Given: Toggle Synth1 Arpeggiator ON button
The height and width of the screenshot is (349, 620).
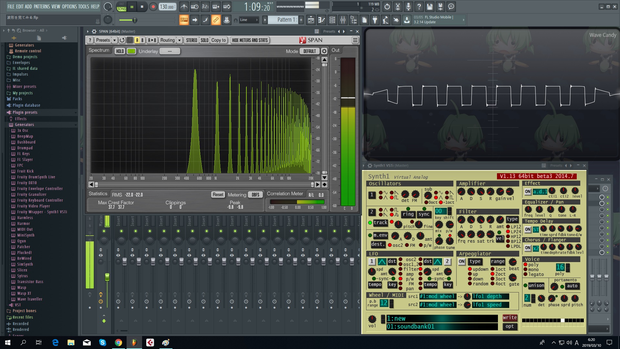Looking at the screenshot, I should click(462, 261).
